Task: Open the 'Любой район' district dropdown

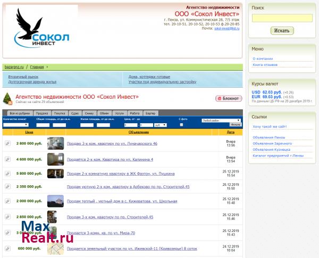Action: pyautogui.click(x=221, y=121)
